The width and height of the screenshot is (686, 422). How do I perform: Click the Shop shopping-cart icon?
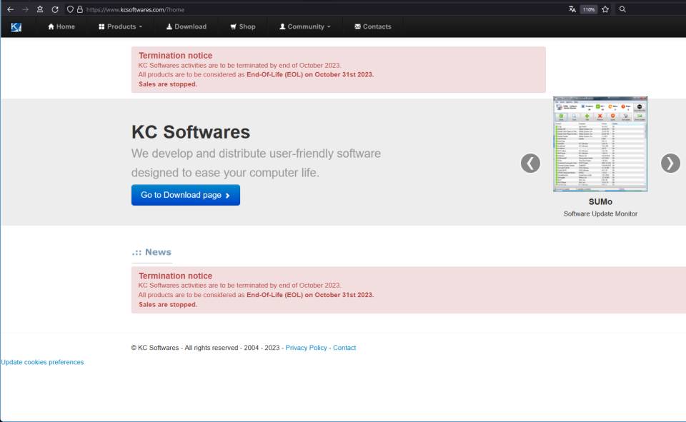point(234,26)
